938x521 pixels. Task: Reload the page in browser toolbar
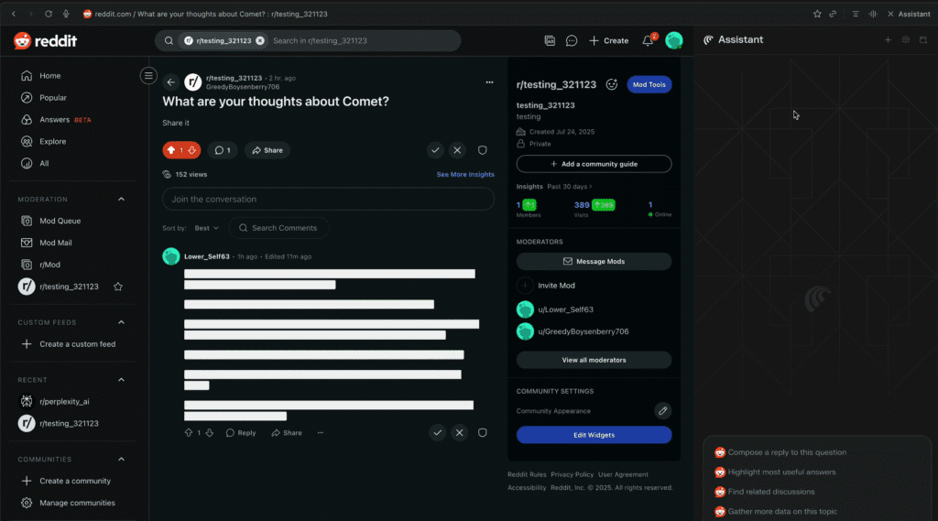pos(49,14)
